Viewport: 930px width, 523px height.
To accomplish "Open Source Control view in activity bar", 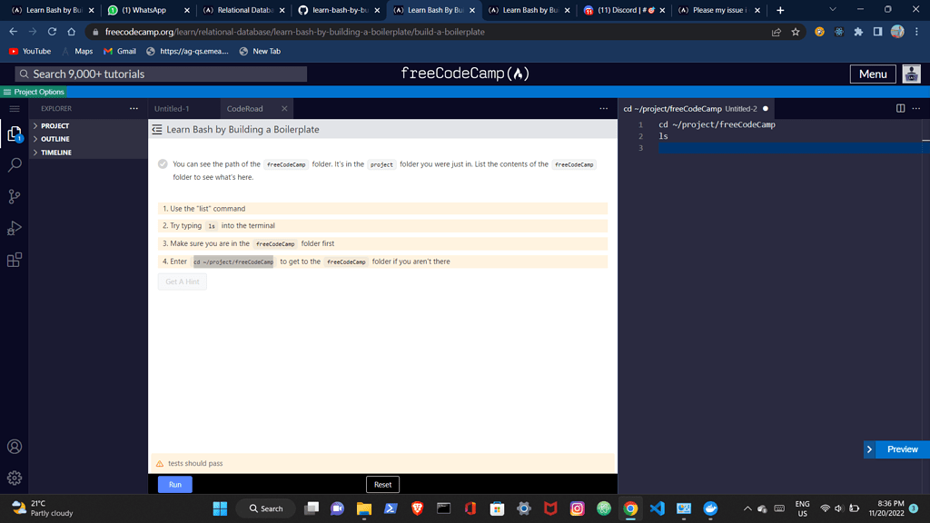I will (x=15, y=196).
